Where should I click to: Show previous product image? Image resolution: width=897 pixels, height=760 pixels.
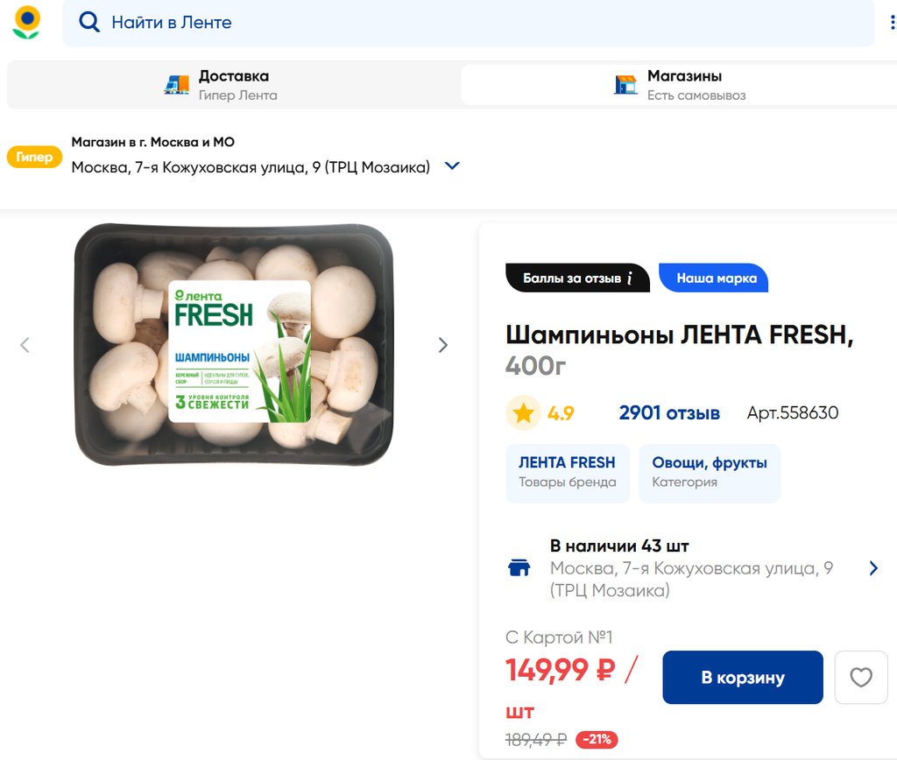[x=25, y=345]
